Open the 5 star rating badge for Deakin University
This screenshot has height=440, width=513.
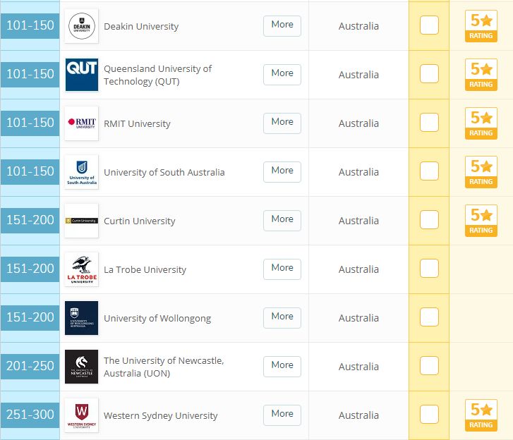coord(481,26)
